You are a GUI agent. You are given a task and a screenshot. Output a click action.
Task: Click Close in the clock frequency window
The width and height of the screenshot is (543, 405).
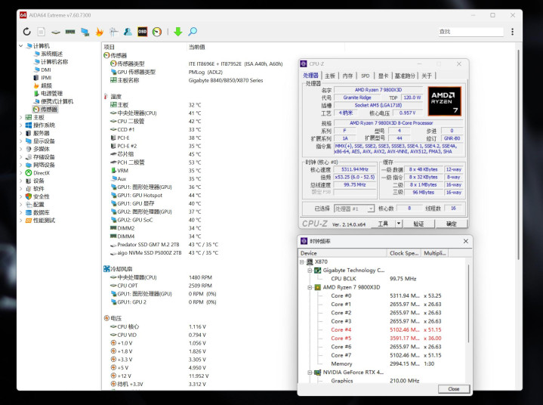click(453, 388)
